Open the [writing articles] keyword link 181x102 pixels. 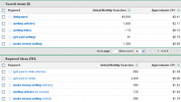[x=24, y=24]
